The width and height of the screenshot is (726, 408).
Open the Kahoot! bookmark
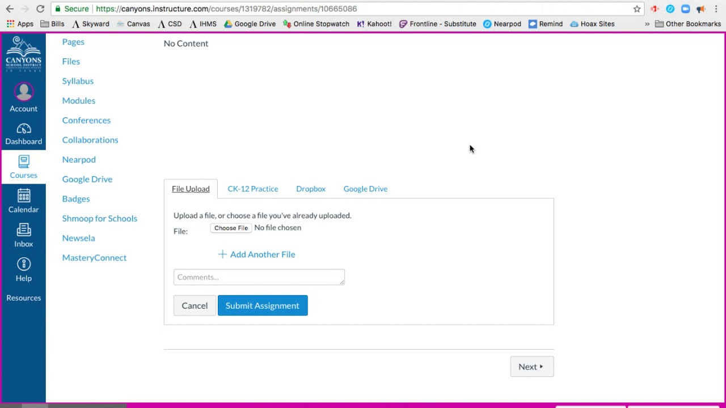coord(374,24)
